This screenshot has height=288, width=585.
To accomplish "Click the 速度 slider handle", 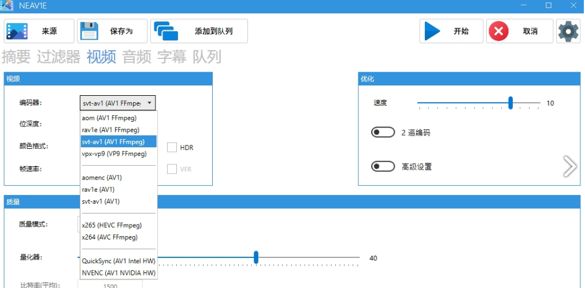I will 510,103.
